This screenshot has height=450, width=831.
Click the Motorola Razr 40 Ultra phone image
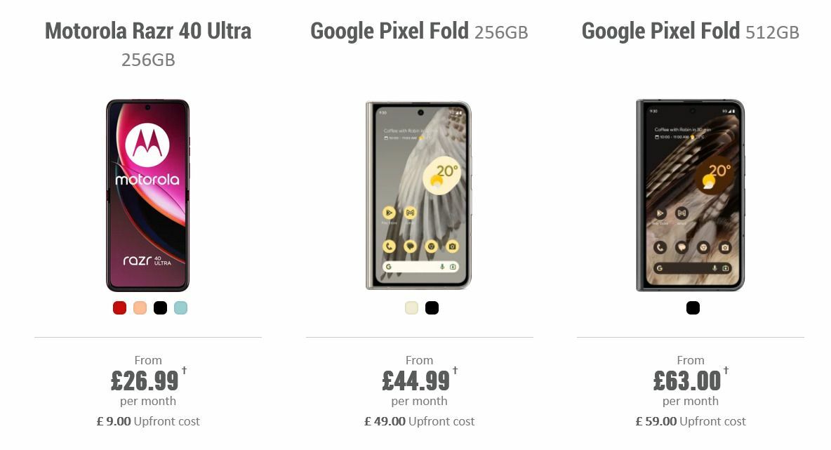(149, 195)
